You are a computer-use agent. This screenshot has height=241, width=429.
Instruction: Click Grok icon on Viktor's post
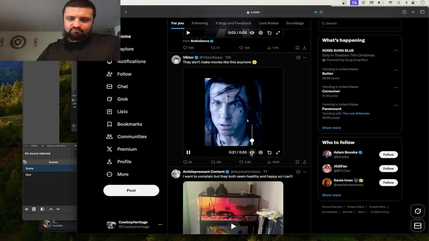(x=298, y=58)
